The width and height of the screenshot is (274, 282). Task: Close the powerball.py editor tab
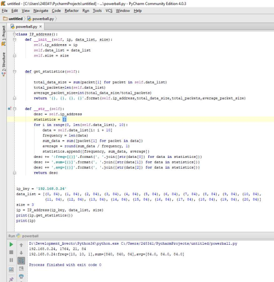point(41,26)
